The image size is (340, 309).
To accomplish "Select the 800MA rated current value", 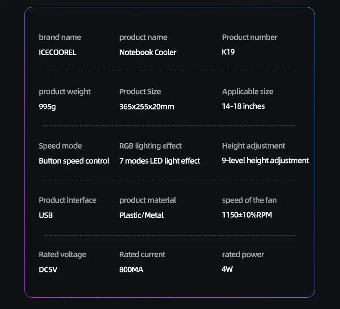I will point(131,269).
